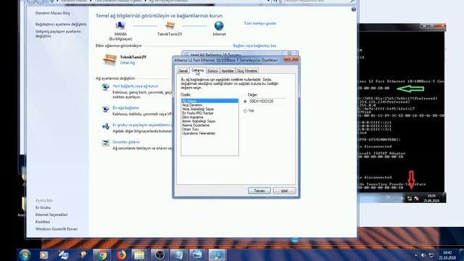This screenshot has height=261, width=464.
Task: Open the Güç Yönetimi tab
Action: click(x=247, y=71)
